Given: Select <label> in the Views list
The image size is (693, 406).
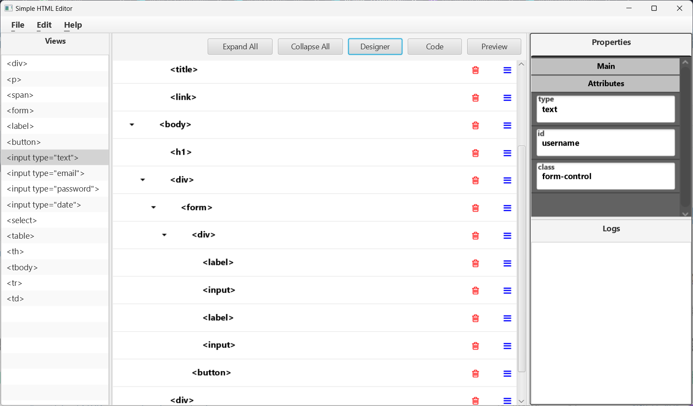Looking at the screenshot, I should click(x=55, y=126).
